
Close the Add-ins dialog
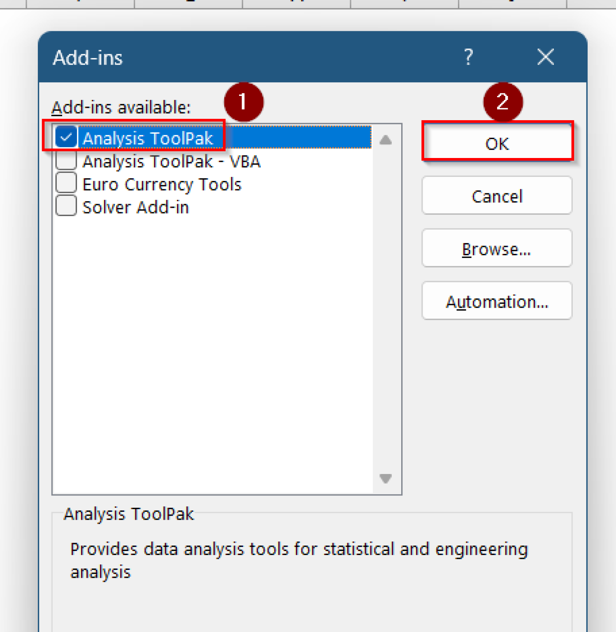point(545,57)
